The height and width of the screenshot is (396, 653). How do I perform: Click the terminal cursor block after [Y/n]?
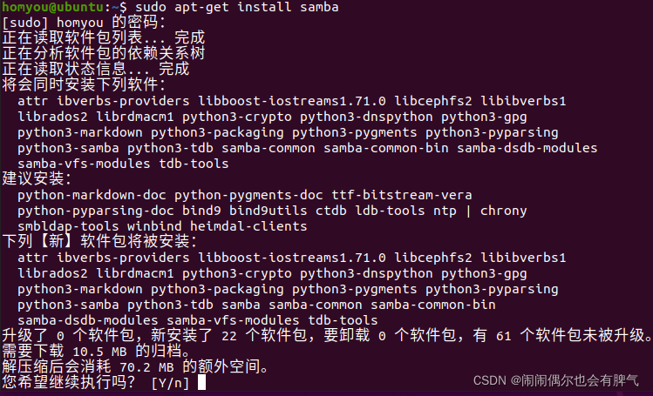tap(202, 382)
